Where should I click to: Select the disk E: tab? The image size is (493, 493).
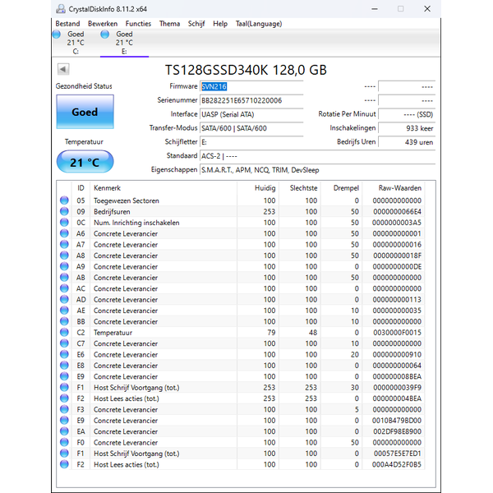click(x=124, y=43)
